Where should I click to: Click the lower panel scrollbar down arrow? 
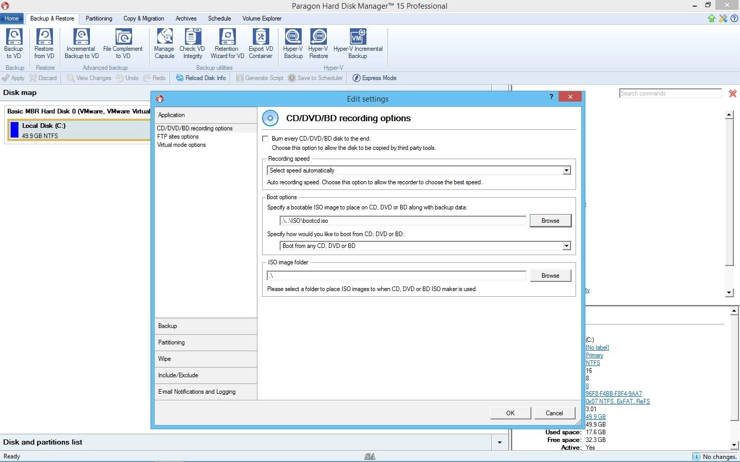pyautogui.click(x=734, y=445)
